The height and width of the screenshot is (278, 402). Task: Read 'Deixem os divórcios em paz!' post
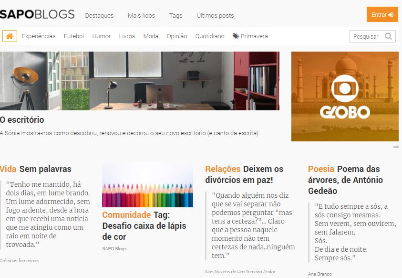pyautogui.click(x=244, y=174)
